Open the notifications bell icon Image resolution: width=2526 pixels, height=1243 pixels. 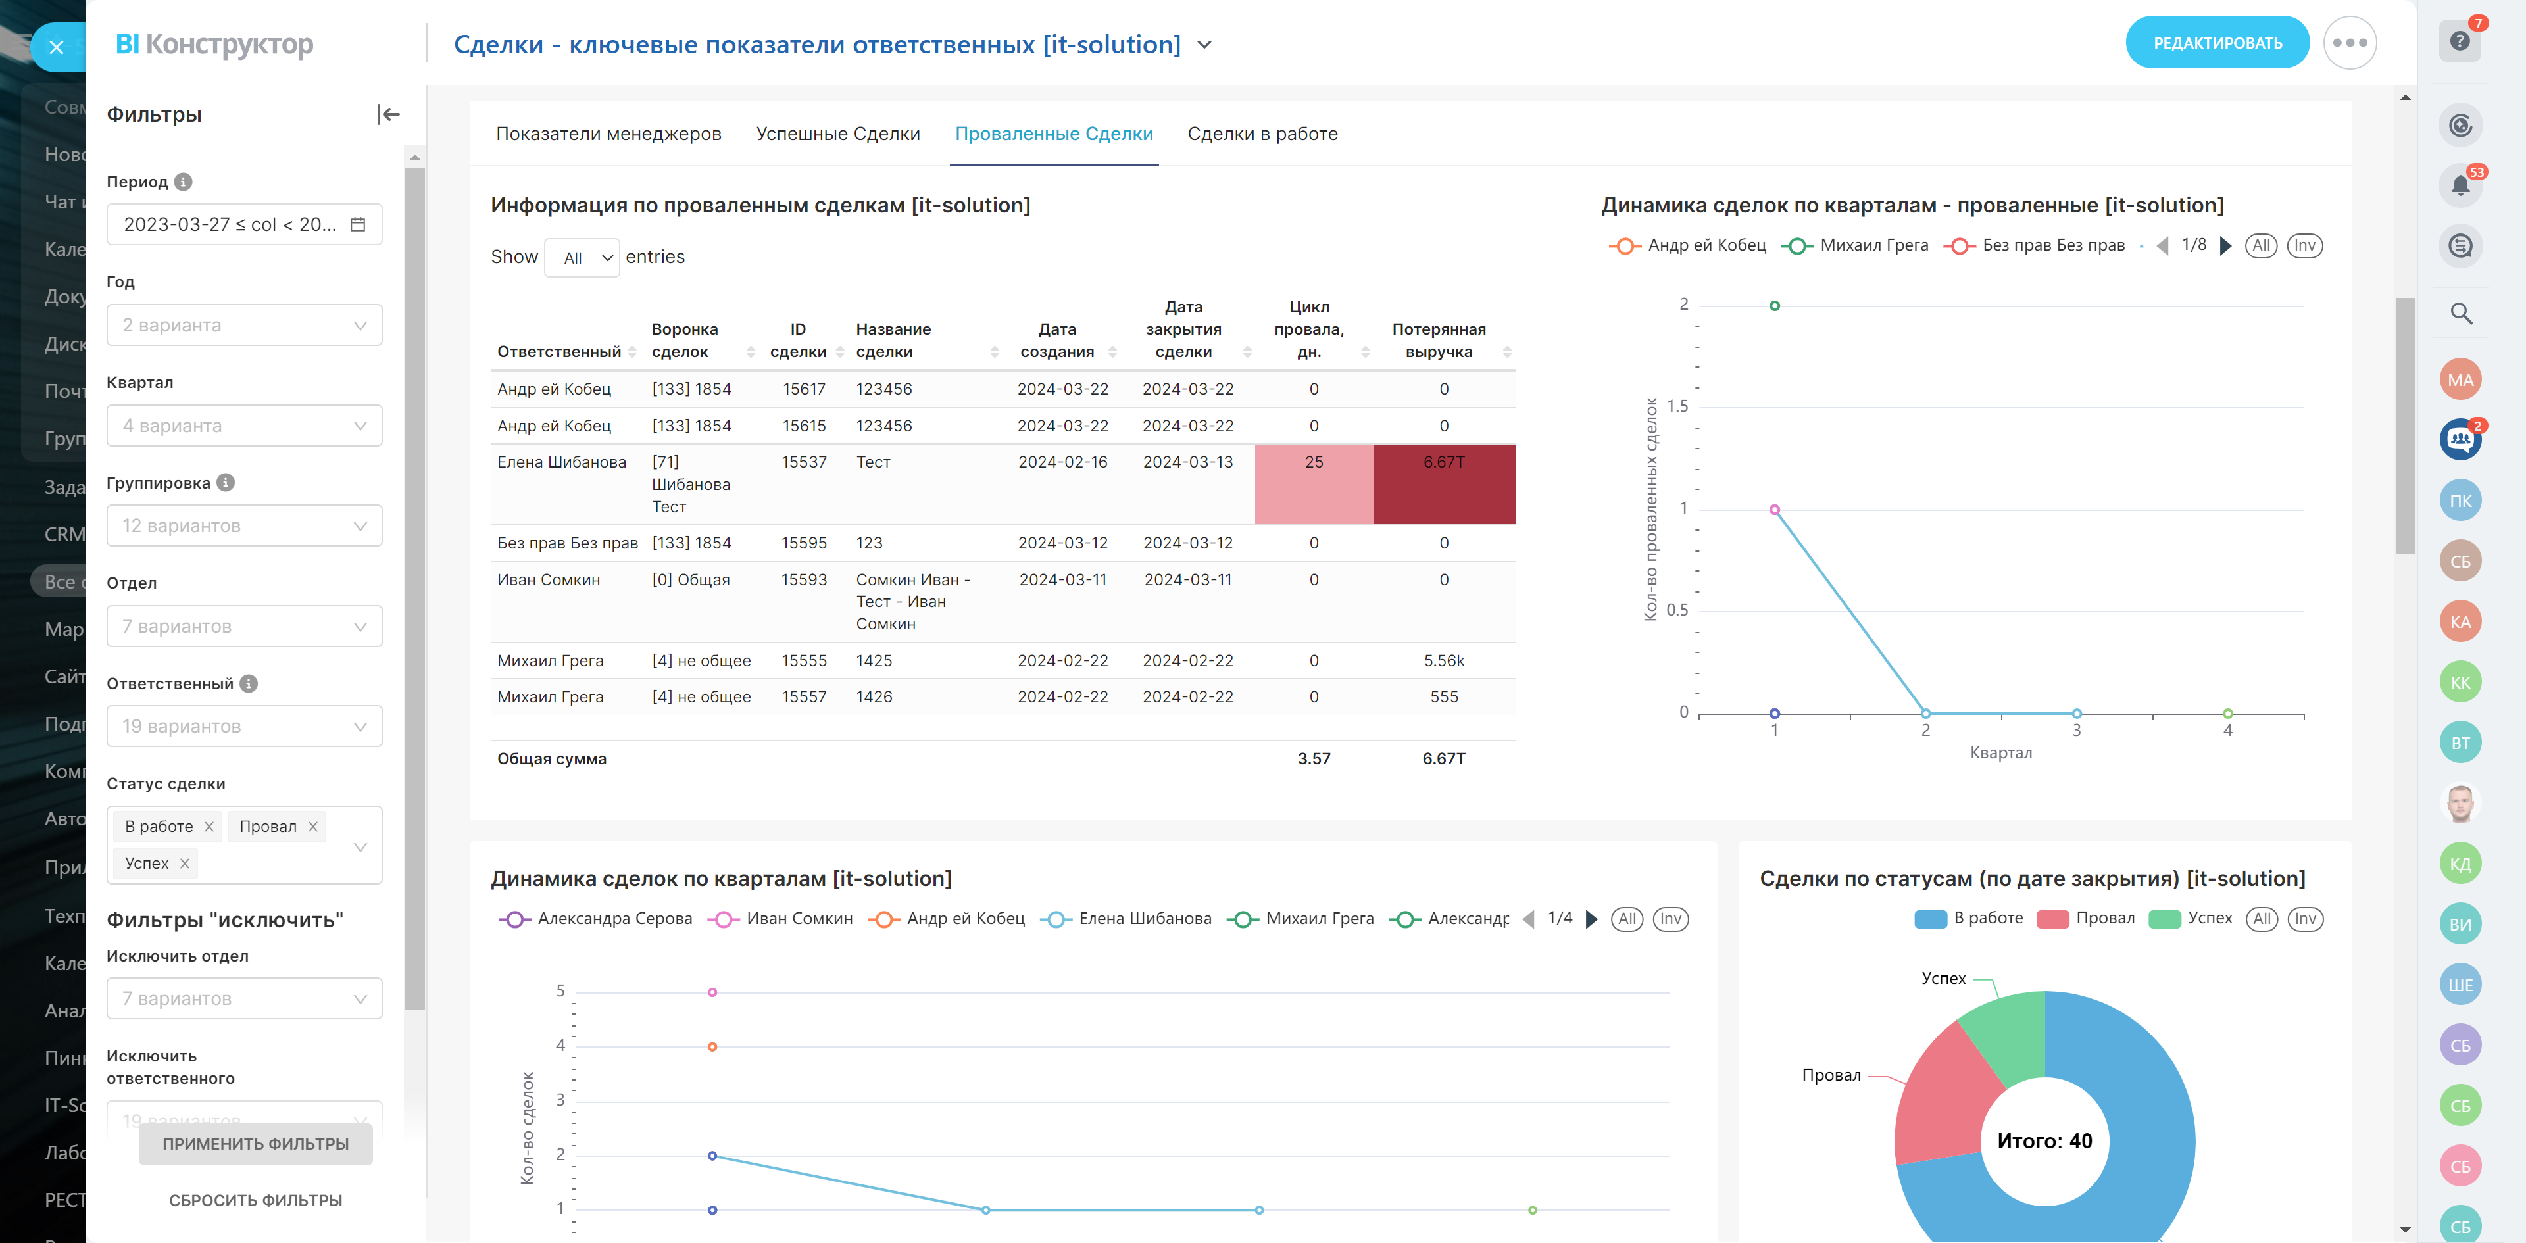[x=2460, y=185]
